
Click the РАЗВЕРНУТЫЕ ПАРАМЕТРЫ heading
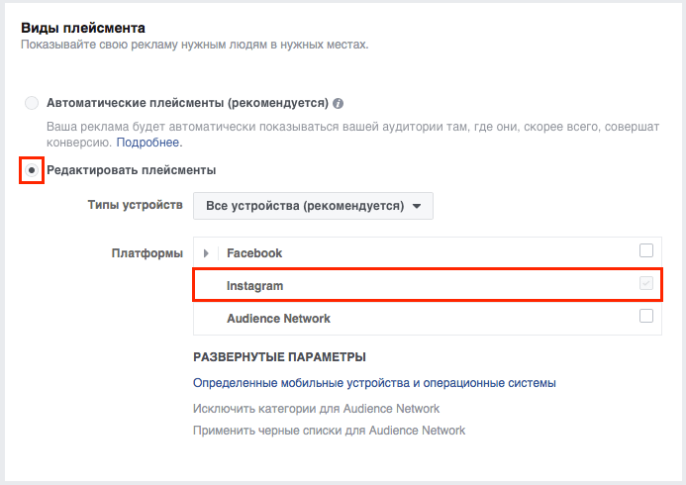(279, 357)
